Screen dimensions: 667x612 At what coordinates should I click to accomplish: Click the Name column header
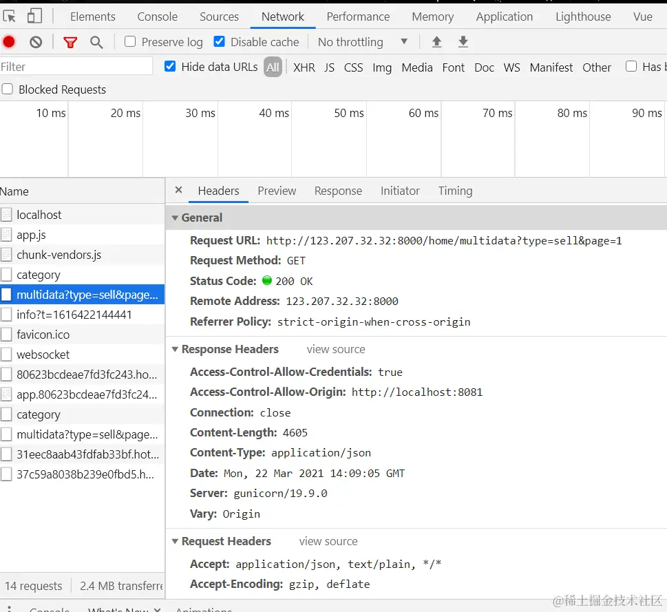point(83,191)
